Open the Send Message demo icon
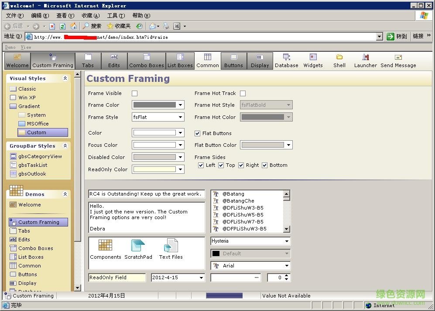 (398, 61)
